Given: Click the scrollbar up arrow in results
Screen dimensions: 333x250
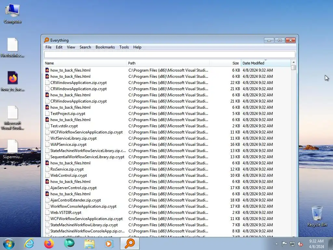Looking at the screenshot, I should pyautogui.click(x=294, y=62).
